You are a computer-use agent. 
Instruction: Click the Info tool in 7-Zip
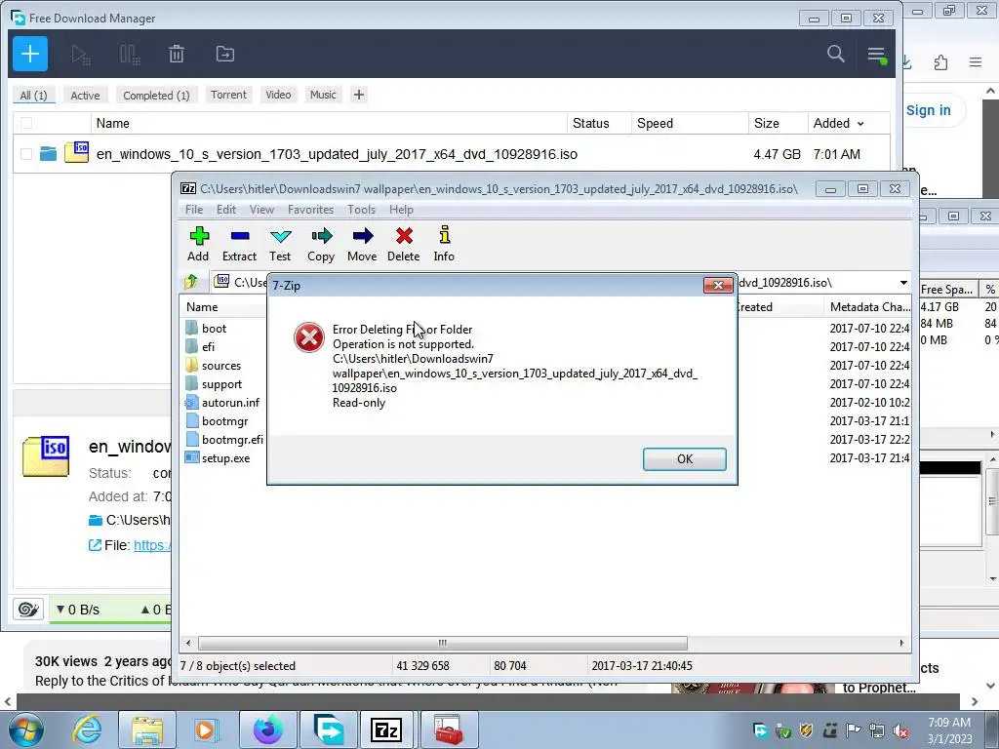[444, 245]
